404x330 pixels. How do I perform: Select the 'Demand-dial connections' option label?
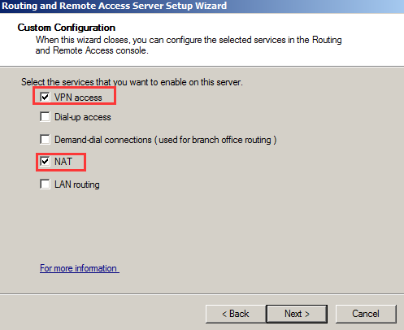pyautogui.click(x=166, y=140)
